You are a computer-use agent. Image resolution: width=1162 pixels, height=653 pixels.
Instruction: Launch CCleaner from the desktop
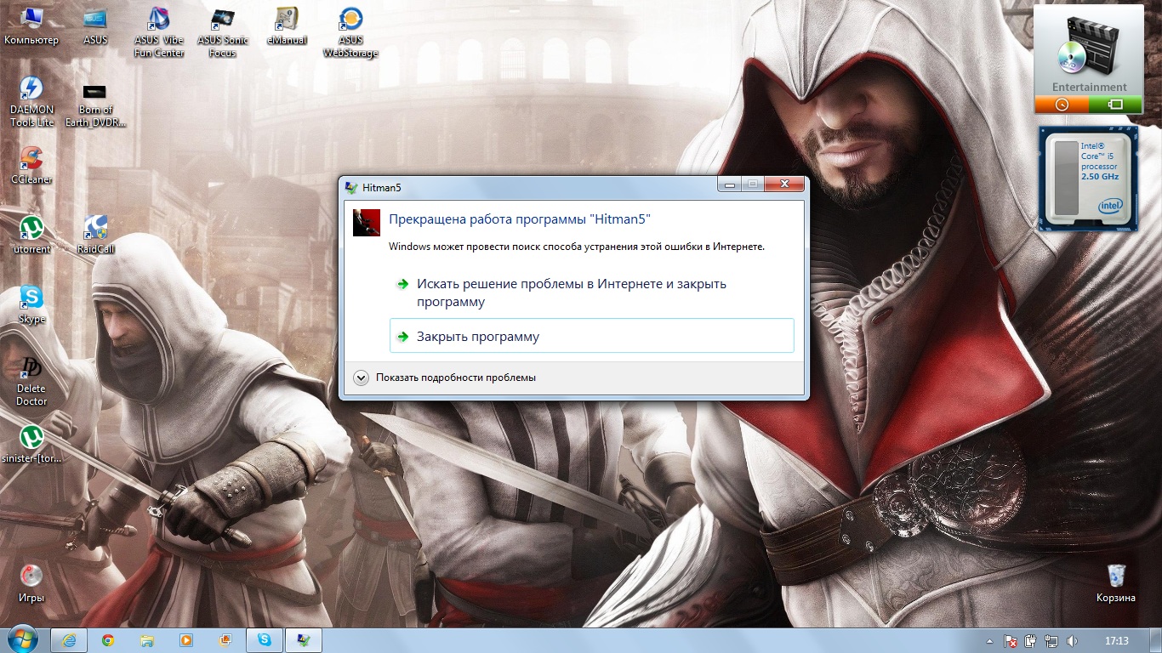(31, 165)
